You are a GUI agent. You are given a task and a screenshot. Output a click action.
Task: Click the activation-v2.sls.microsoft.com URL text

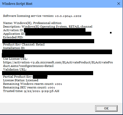(x=58, y=64)
